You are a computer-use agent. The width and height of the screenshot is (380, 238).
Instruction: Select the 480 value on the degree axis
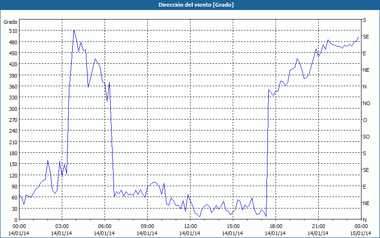(13, 42)
